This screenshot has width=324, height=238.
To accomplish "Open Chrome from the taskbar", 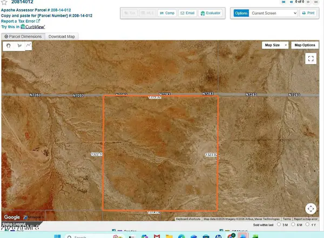I will pos(231,236).
